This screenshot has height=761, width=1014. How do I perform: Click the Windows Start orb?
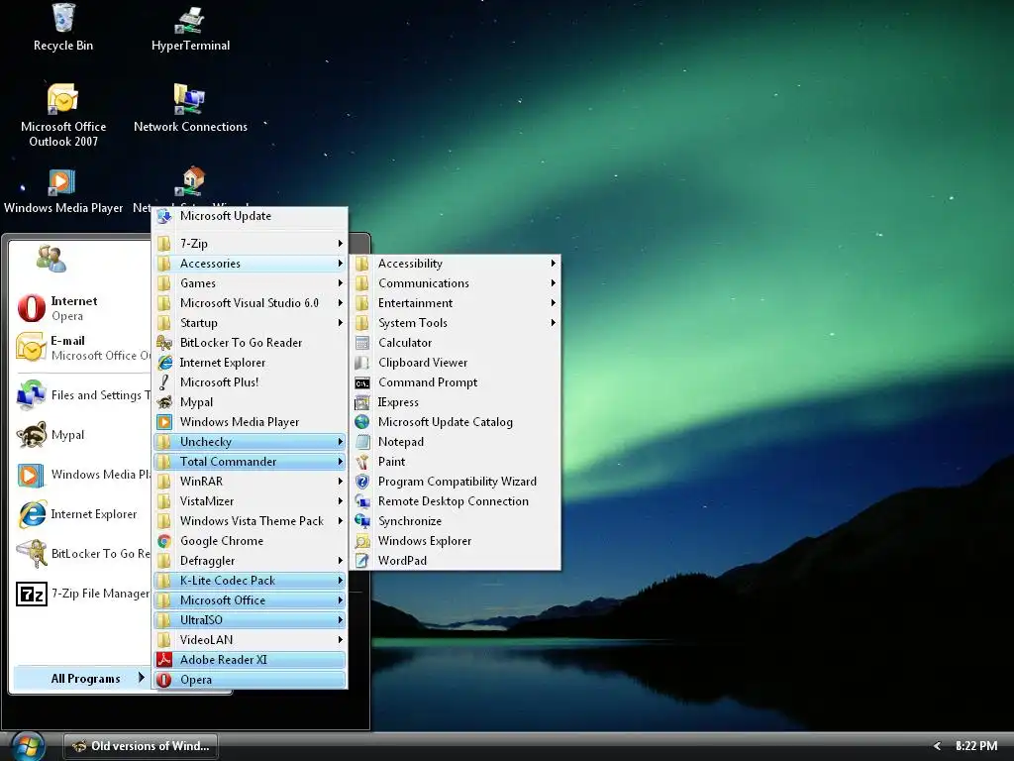(x=28, y=747)
